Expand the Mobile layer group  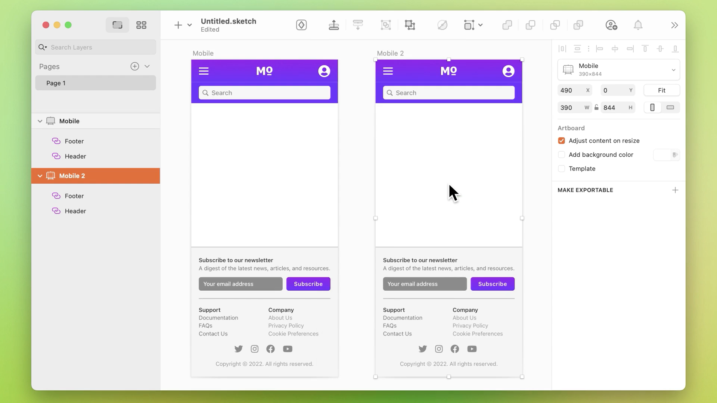pos(40,121)
